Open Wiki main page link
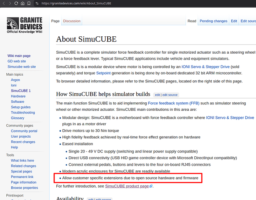Screen dimensions: 256x200 [x=19, y=56]
